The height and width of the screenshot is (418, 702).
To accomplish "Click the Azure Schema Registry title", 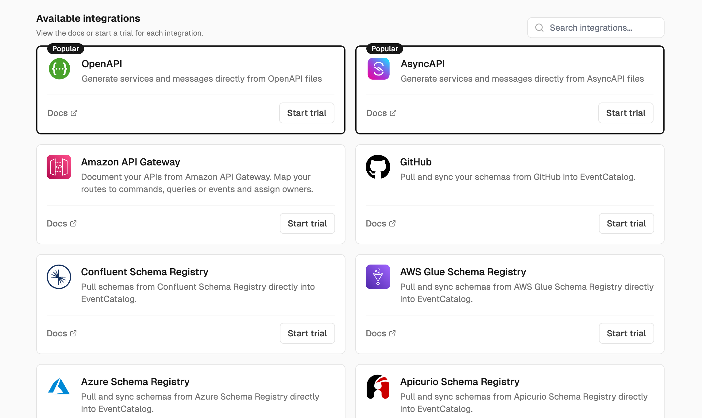I will 135,382.
